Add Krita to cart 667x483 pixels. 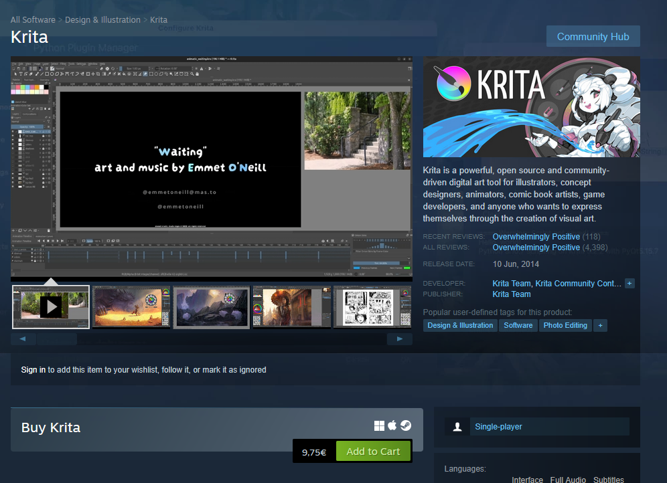373,451
